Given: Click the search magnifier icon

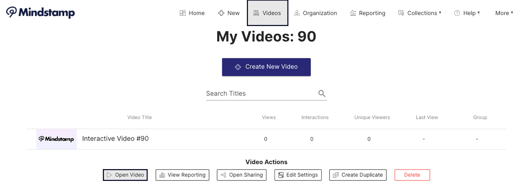Looking at the screenshot, I should coord(322,93).
